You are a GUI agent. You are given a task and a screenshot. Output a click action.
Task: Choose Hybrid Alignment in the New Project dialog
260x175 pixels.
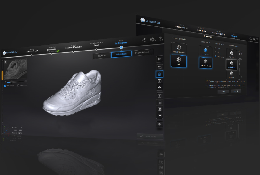pyautogui.click(x=179, y=49)
